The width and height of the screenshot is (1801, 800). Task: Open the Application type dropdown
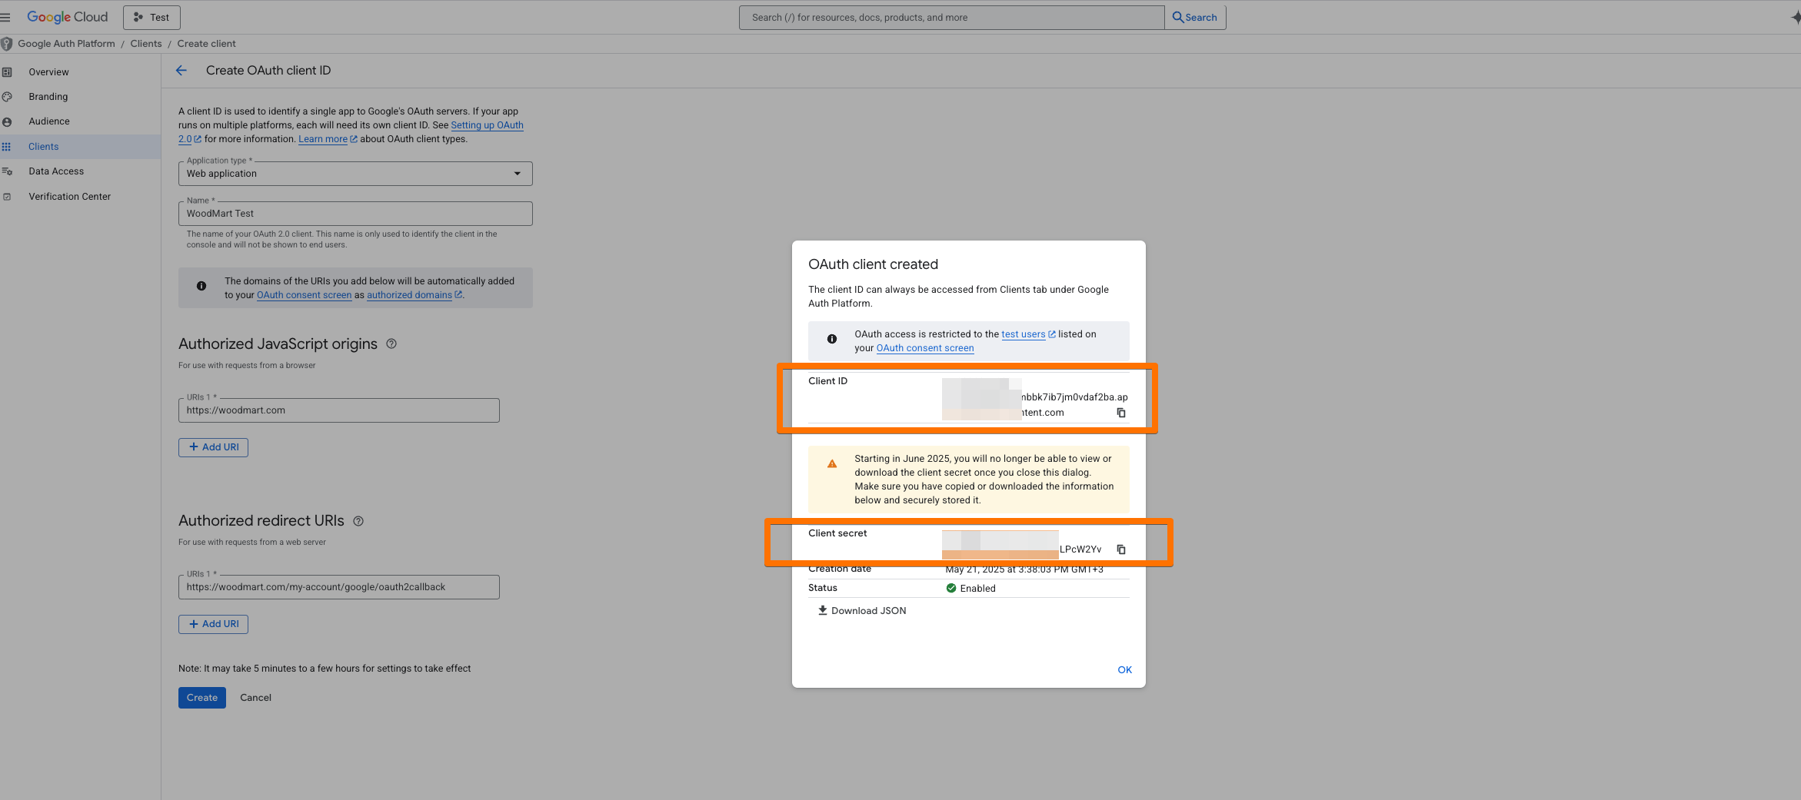(x=355, y=174)
